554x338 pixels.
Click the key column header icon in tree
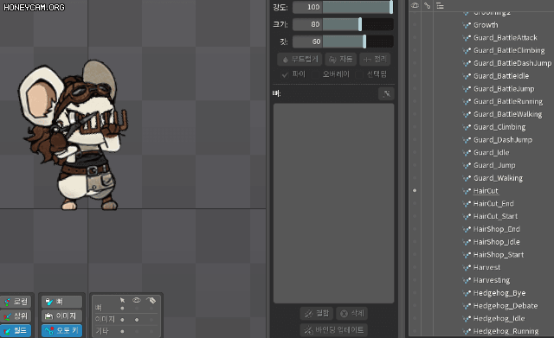(427, 6)
